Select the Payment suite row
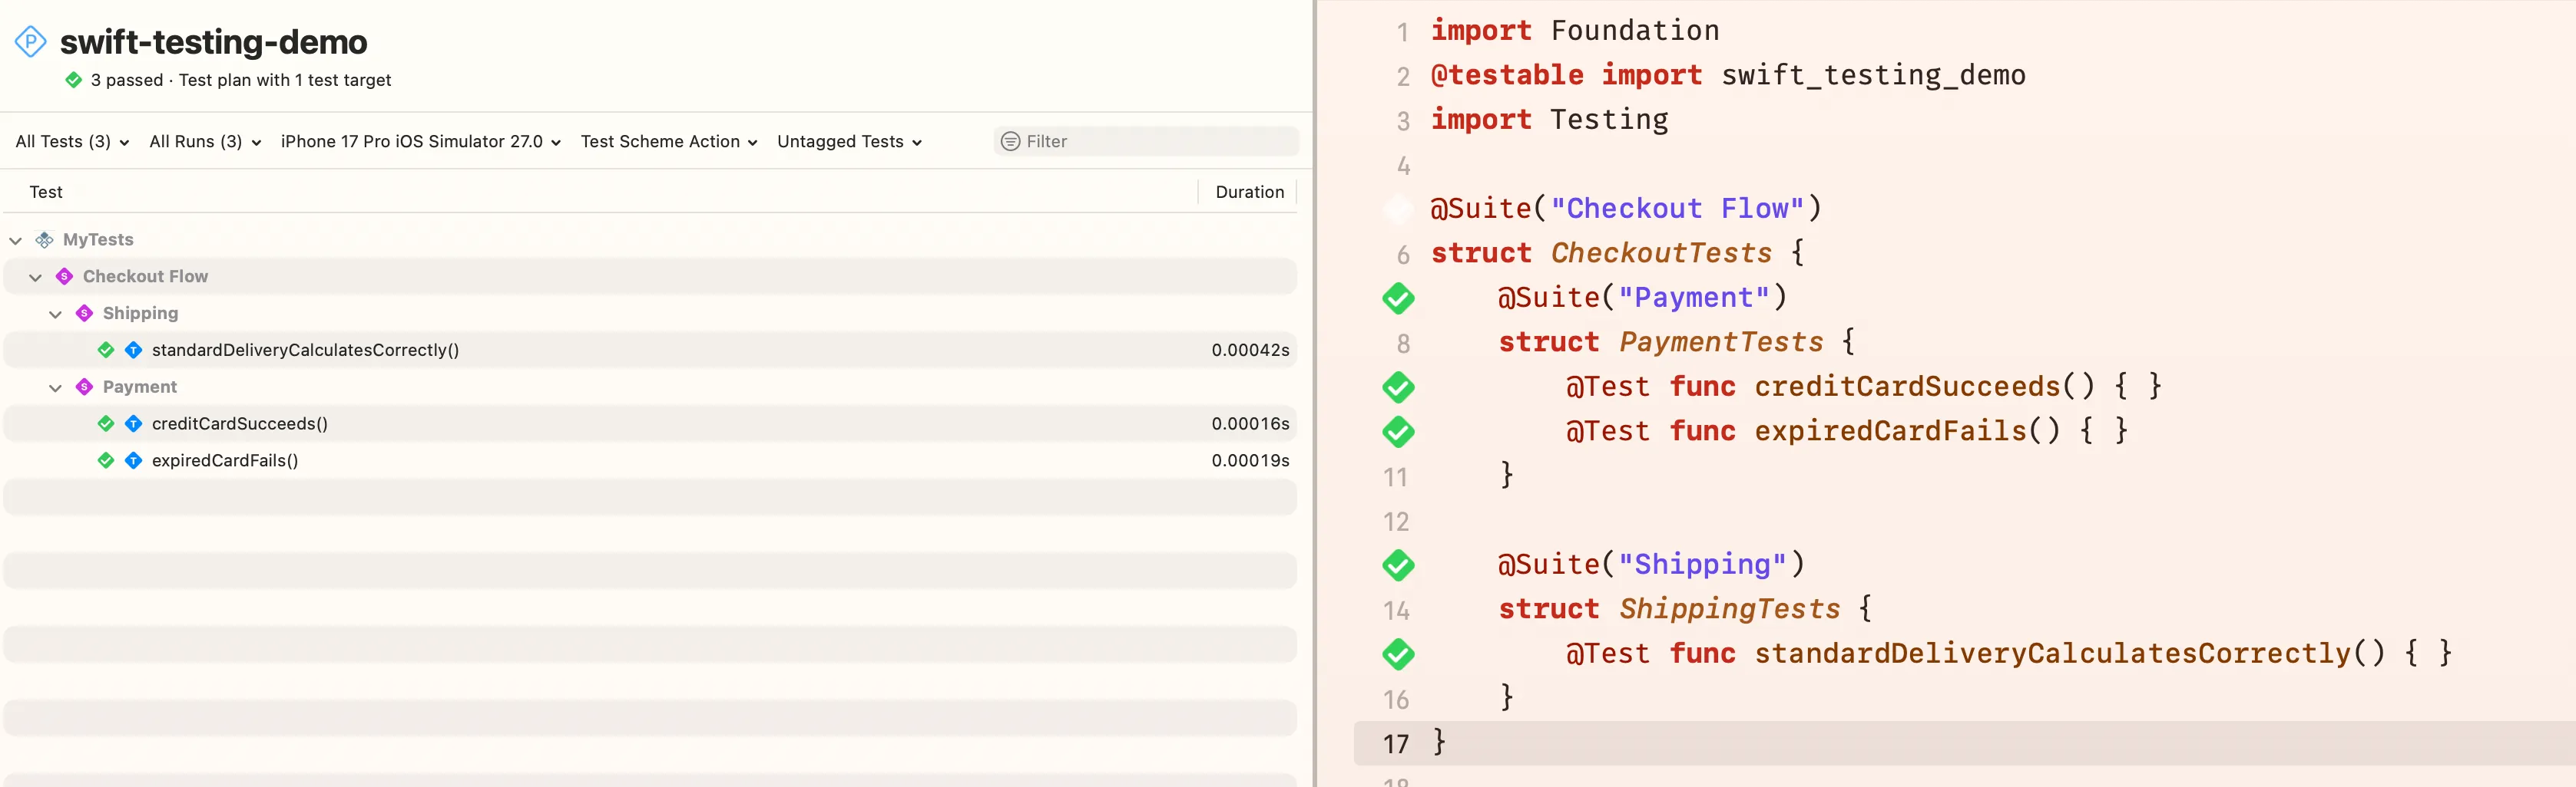Viewport: 2576px width, 787px height. pos(650,387)
